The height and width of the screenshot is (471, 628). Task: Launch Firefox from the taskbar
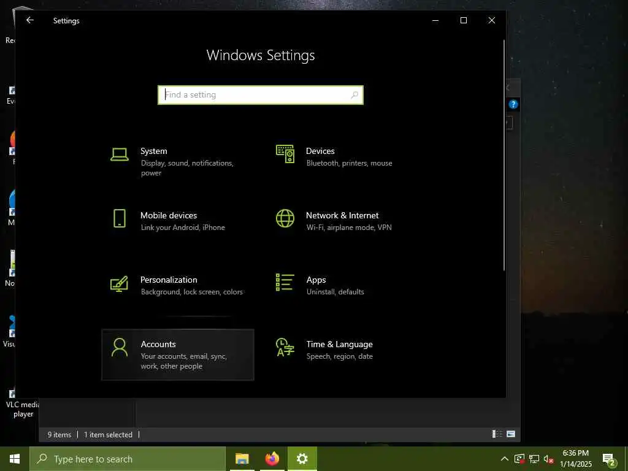[272, 459]
